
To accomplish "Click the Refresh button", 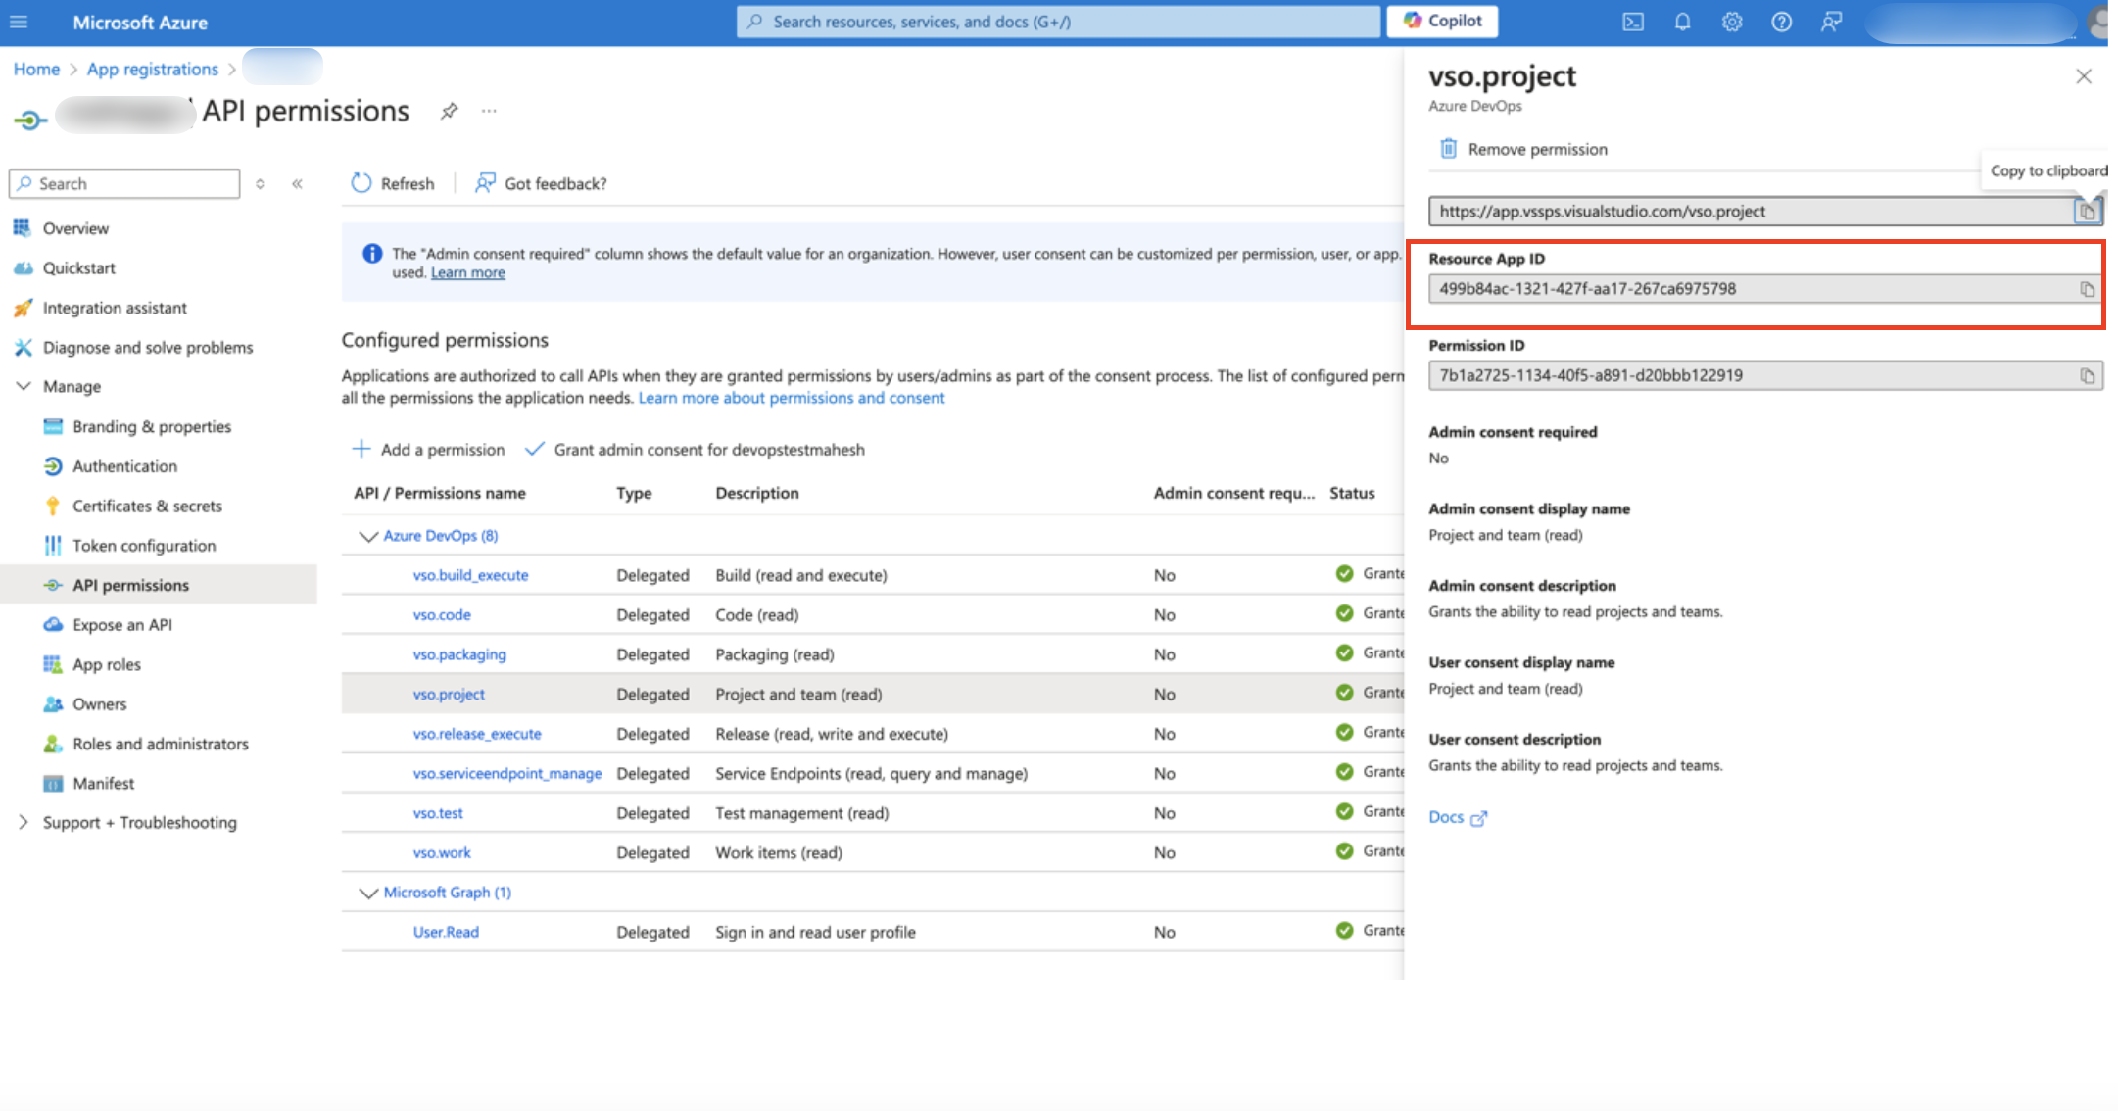I will [x=392, y=183].
